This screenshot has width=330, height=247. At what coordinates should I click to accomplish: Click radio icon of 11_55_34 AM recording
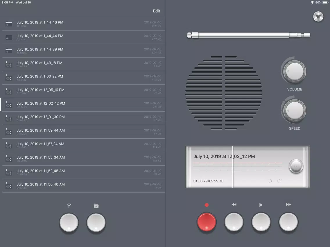(9, 159)
